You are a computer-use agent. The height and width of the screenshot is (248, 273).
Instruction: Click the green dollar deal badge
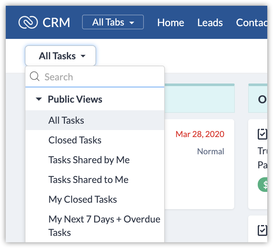263,185
